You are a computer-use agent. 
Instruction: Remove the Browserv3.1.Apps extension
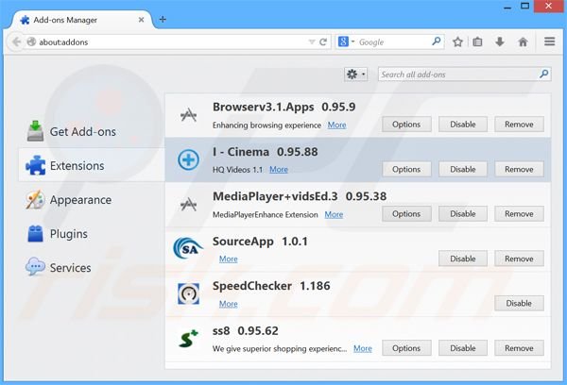click(x=519, y=125)
